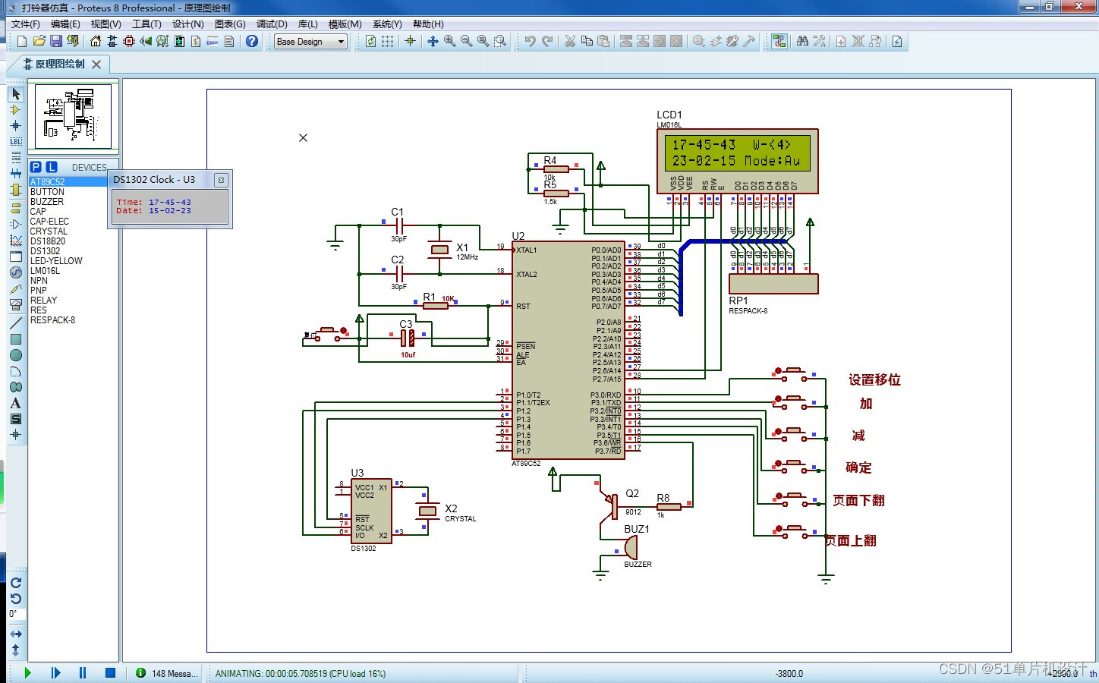The image size is (1099, 683).
Task: Select the Wire Label LBL tool
Action: click(16, 142)
